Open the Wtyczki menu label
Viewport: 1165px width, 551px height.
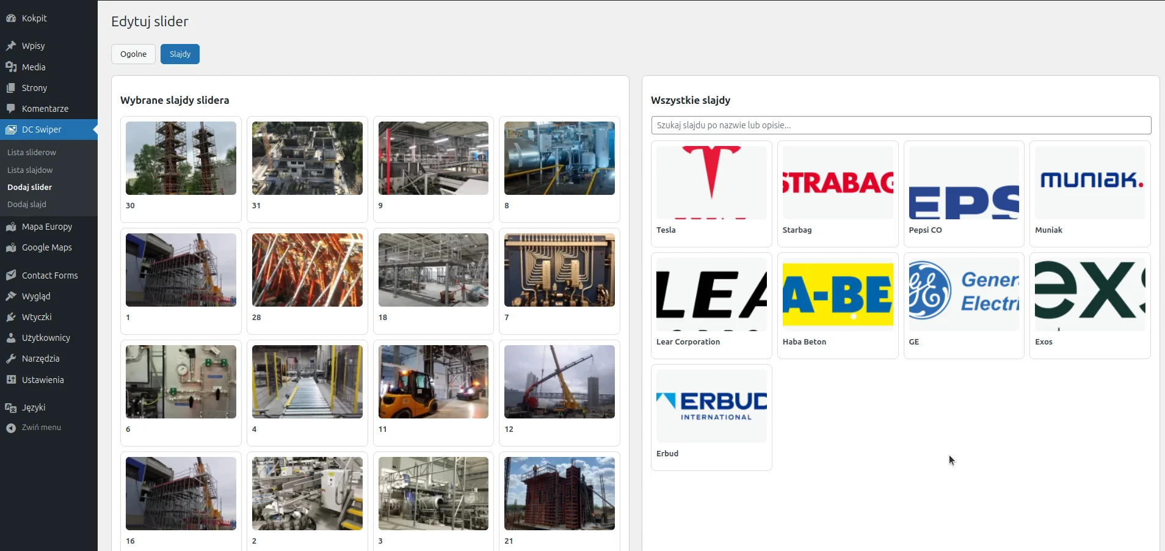click(x=37, y=317)
